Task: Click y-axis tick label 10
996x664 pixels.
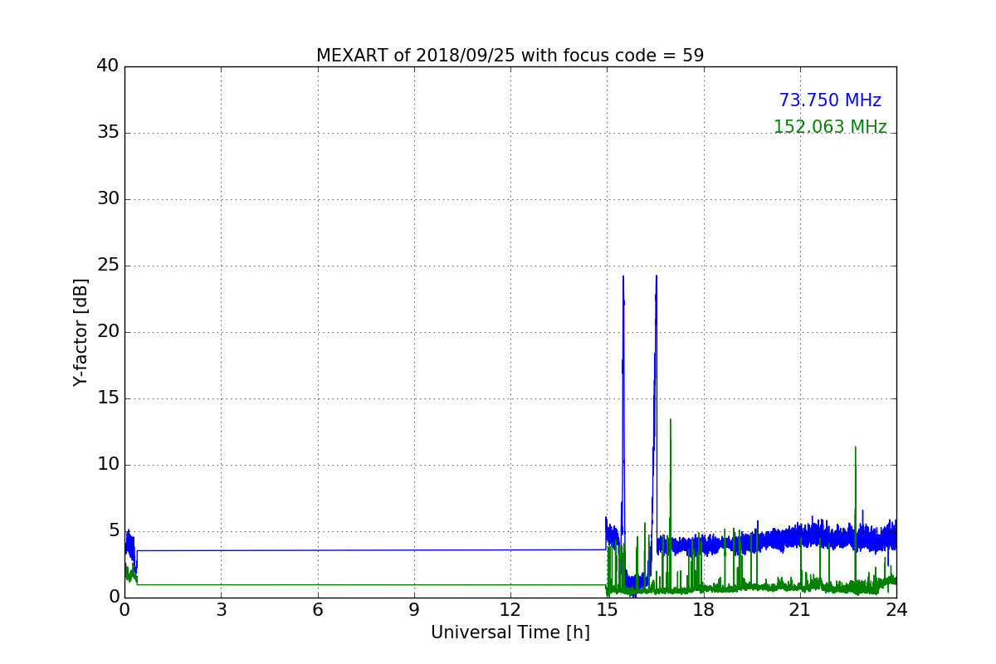Action: point(108,465)
